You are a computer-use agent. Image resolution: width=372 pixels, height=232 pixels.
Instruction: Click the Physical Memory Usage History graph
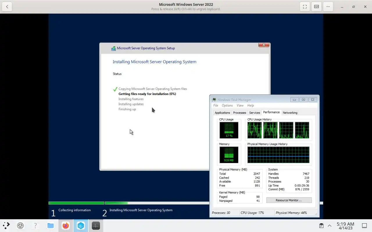[x=278, y=155]
